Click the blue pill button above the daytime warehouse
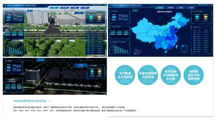Viewport: 215px width, 124px height. coord(79,13)
